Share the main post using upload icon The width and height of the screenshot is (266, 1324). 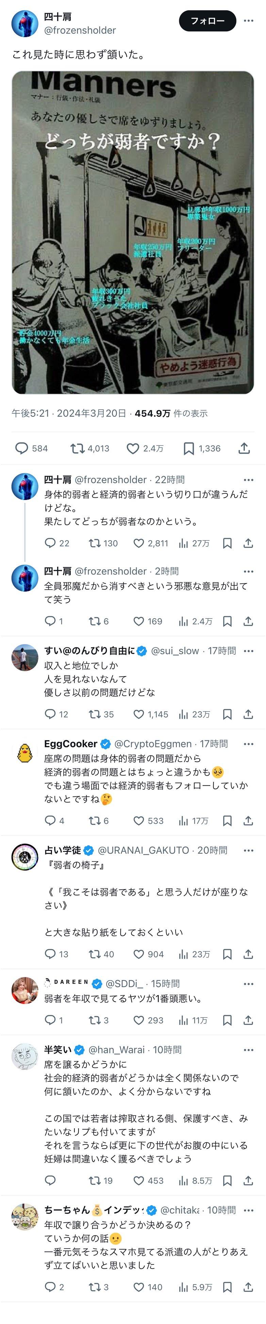(245, 448)
